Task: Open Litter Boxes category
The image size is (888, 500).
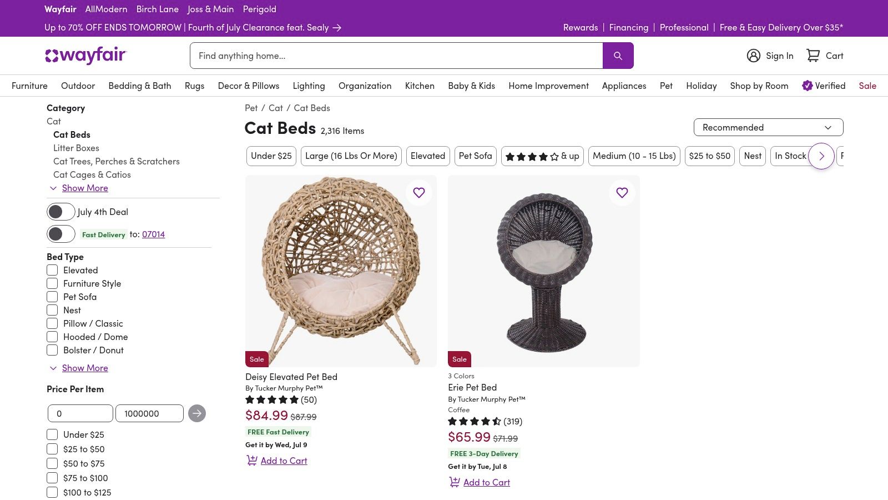Action: point(76,148)
